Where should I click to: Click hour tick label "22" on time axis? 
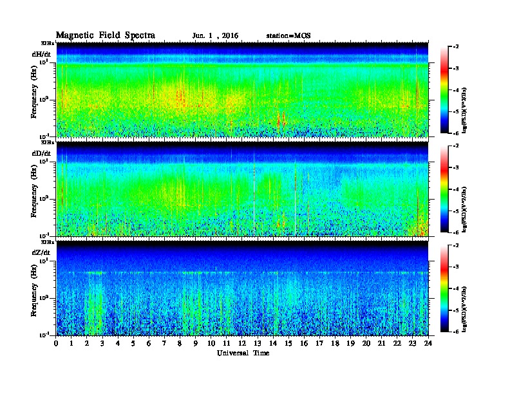[397, 343]
